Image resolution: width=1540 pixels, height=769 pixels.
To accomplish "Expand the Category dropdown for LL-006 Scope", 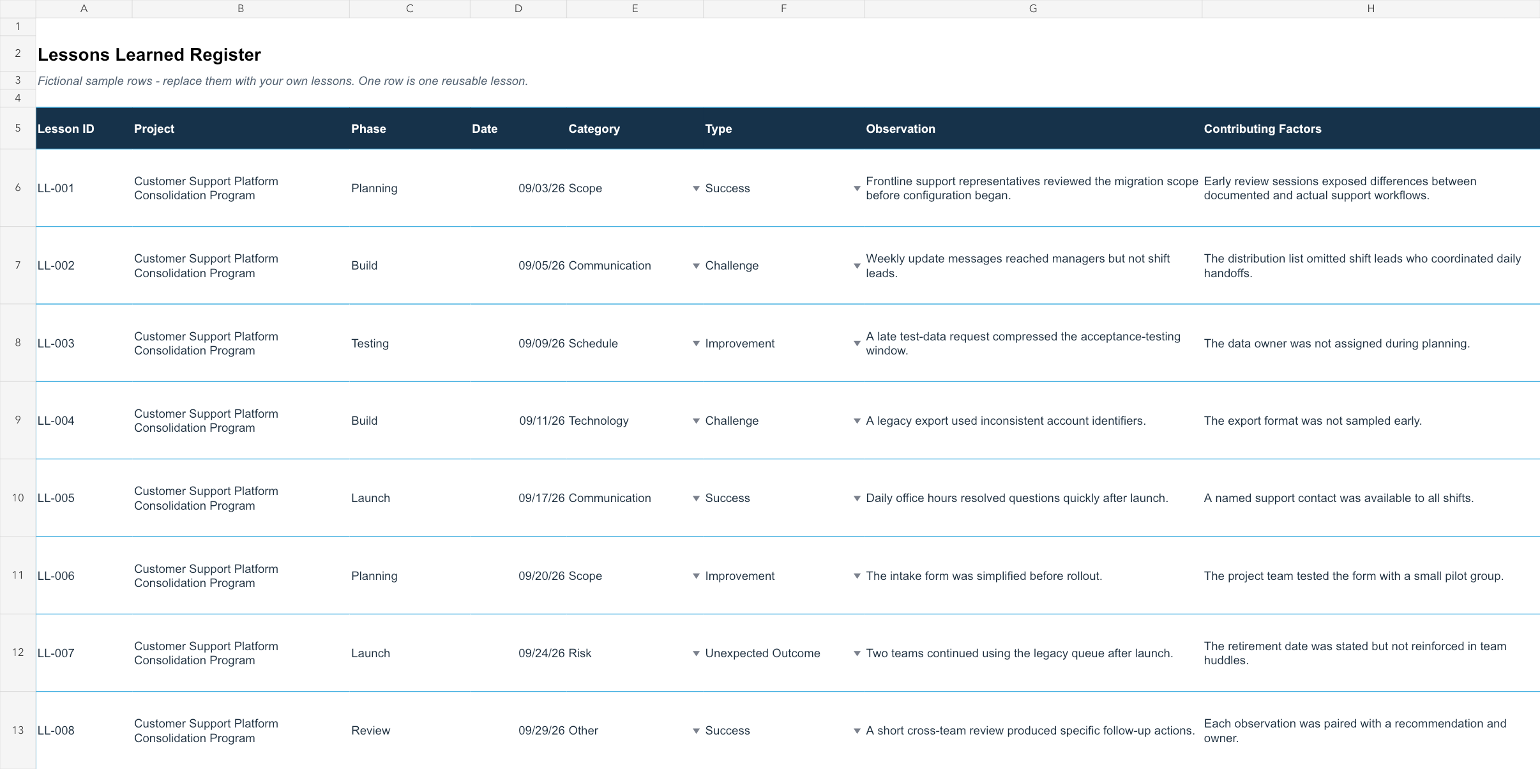I will (696, 576).
